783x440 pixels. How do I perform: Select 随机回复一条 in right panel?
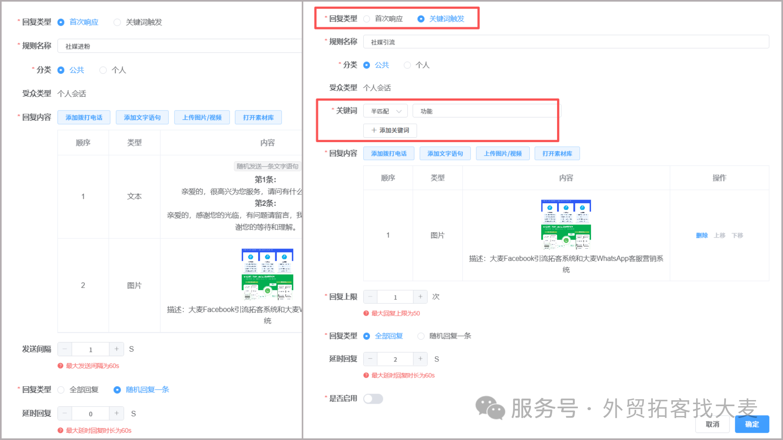point(421,336)
